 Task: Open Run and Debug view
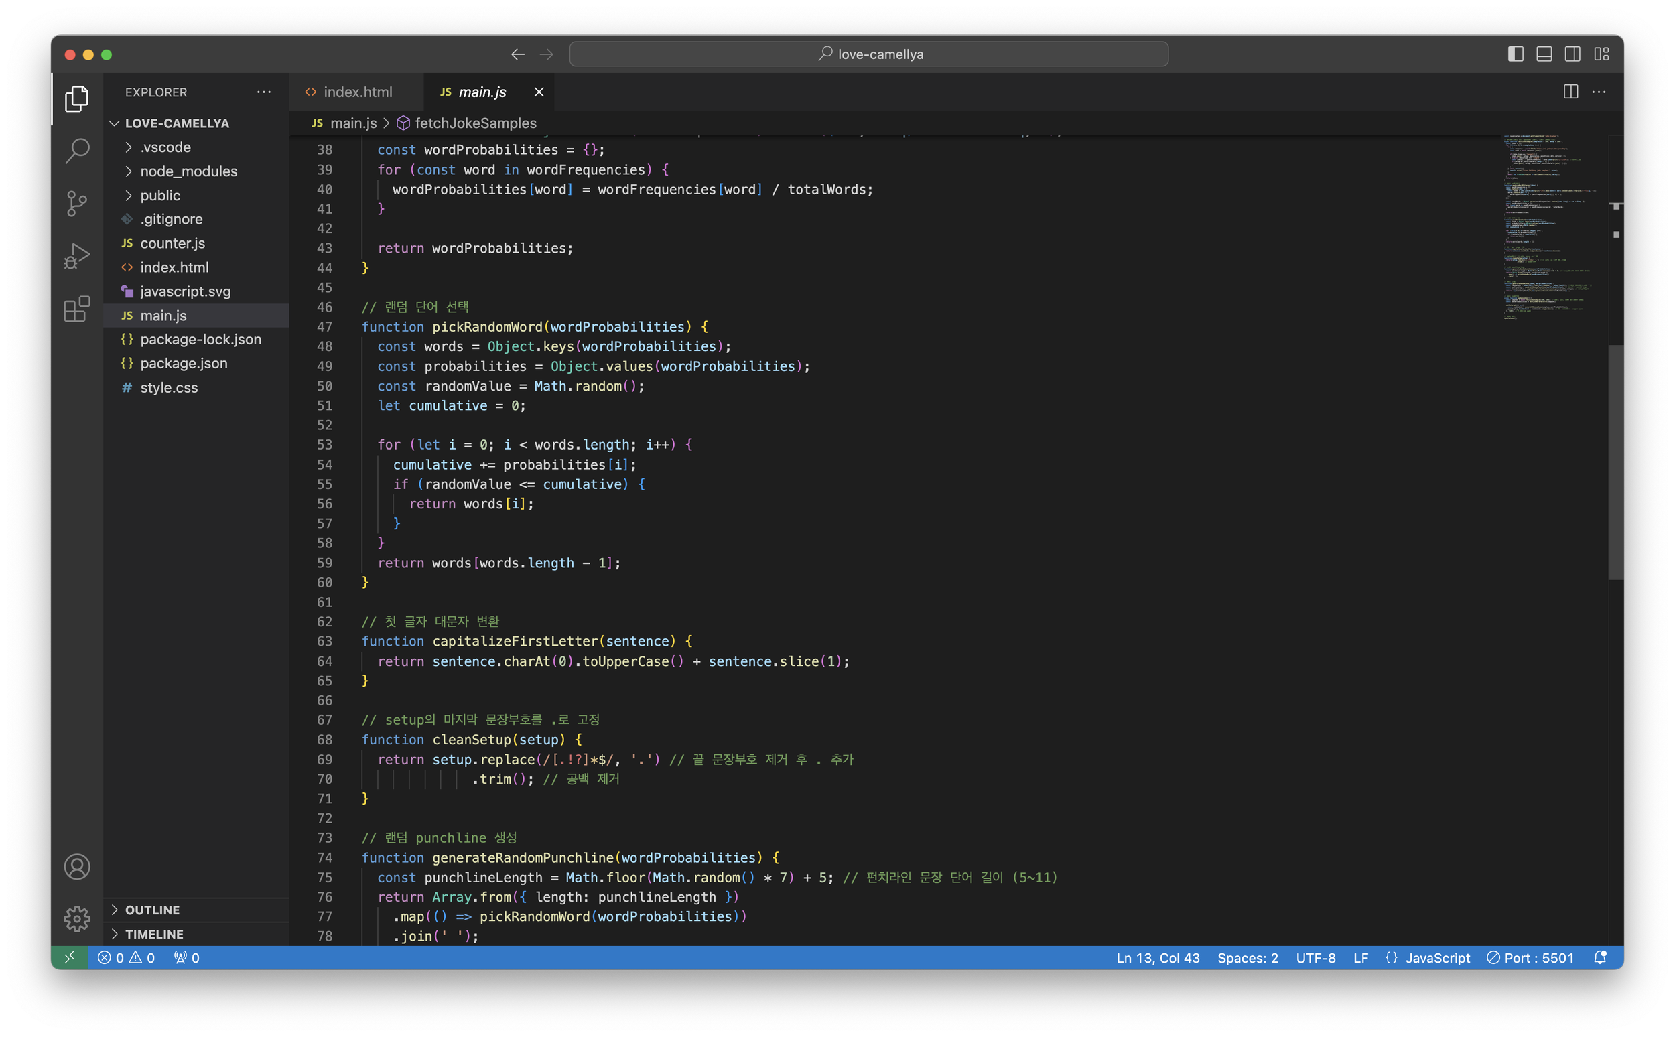click(x=77, y=256)
